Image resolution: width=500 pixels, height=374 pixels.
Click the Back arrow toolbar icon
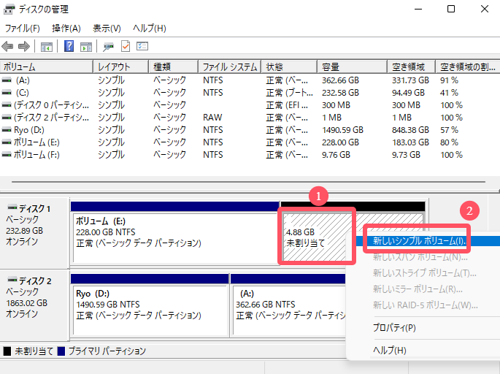point(7,47)
